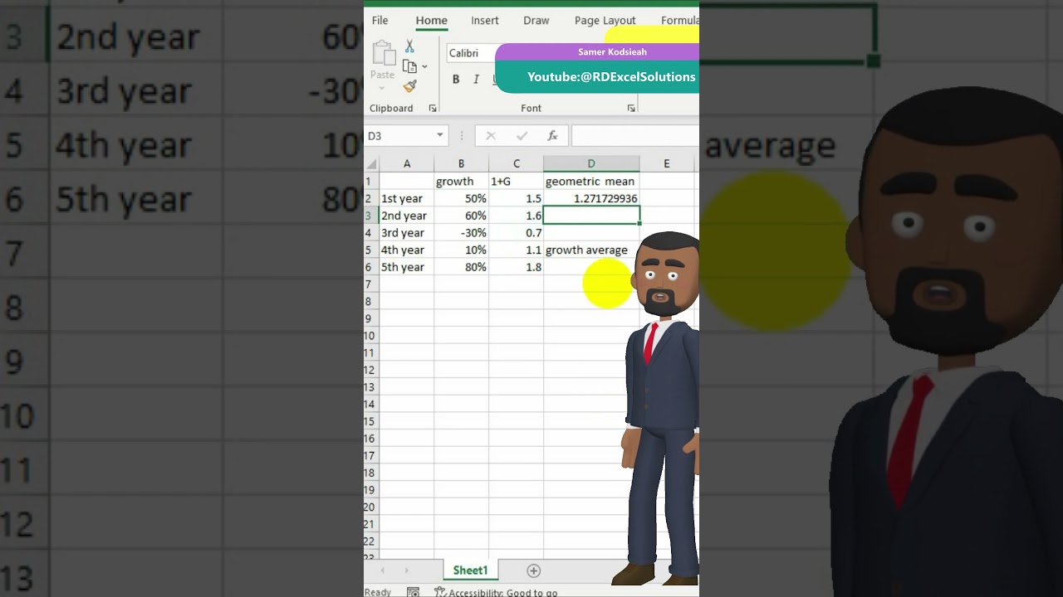Select the '3rd year' cell
Image resolution: width=1063 pixels, height=597 pixels.
pyautogui.click(x=407, y=233)
